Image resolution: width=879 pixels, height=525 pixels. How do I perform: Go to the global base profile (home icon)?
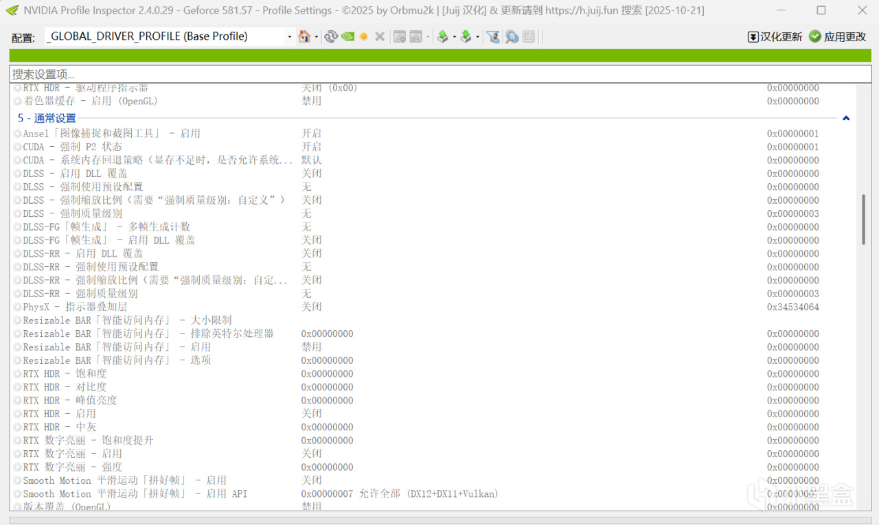(x=304, y=36)
